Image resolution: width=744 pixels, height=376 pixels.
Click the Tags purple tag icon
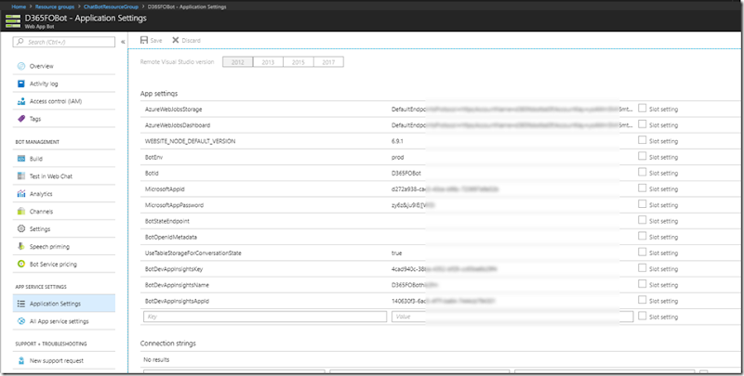tap(20, 119)
